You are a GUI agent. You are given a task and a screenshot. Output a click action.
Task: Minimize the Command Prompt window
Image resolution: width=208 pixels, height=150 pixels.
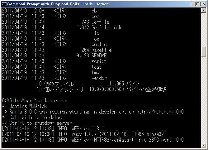(x=193, y=4)
